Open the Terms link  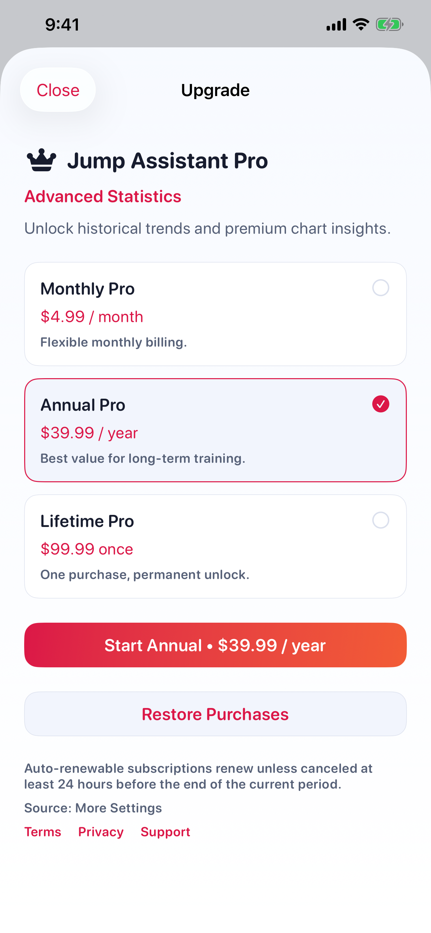(x=43, y=832)
